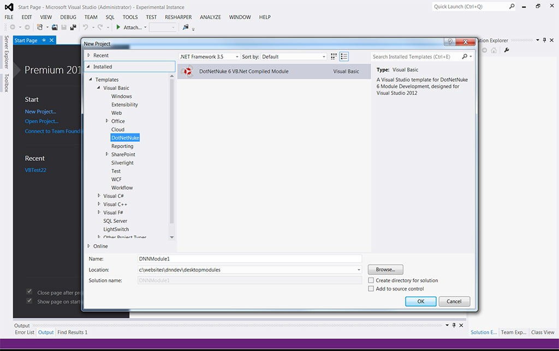Click the DotNetNuke template icon
Screen dimensions: 559x351
187,71
